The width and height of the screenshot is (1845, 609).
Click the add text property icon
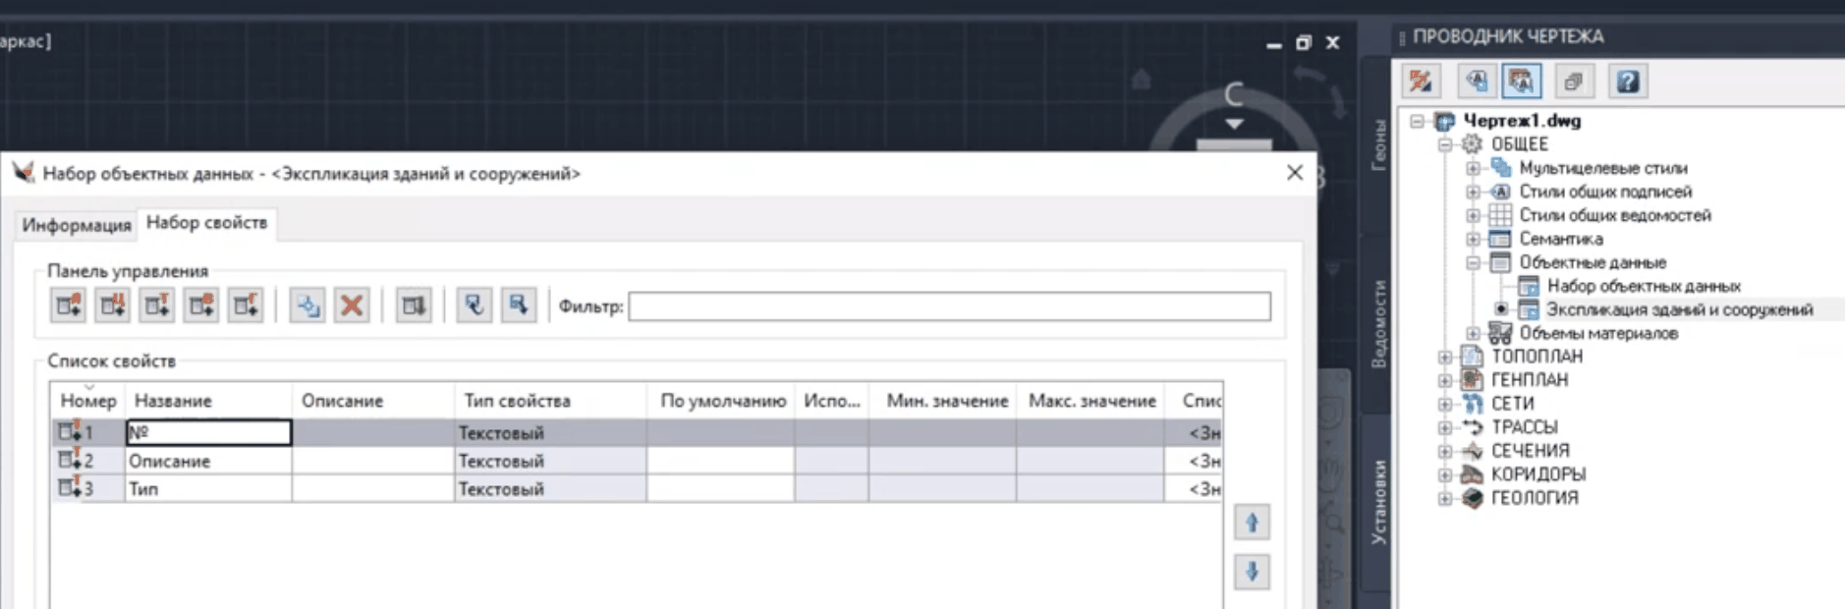click(x=157, y=306)
